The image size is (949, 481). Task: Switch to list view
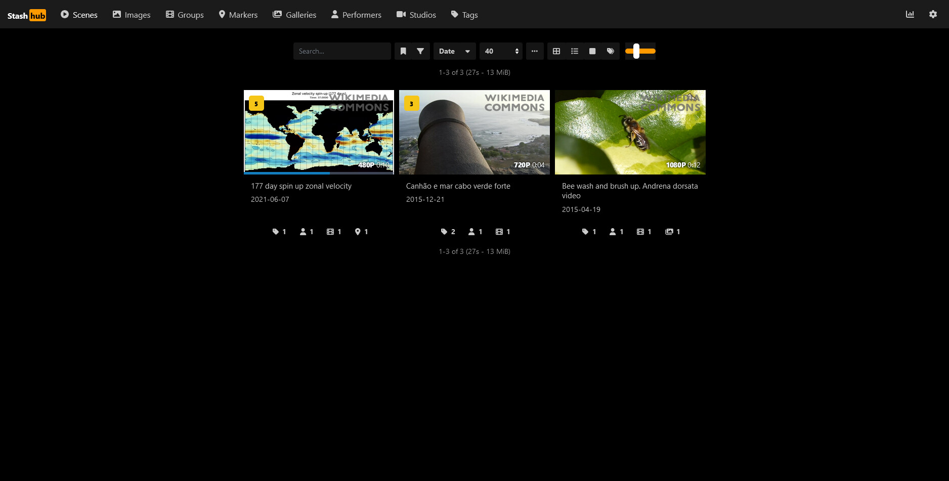pos(575,51)
